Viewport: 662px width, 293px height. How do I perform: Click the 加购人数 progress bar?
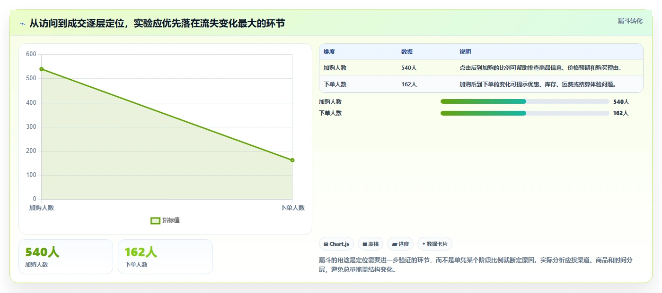[525, 101]
